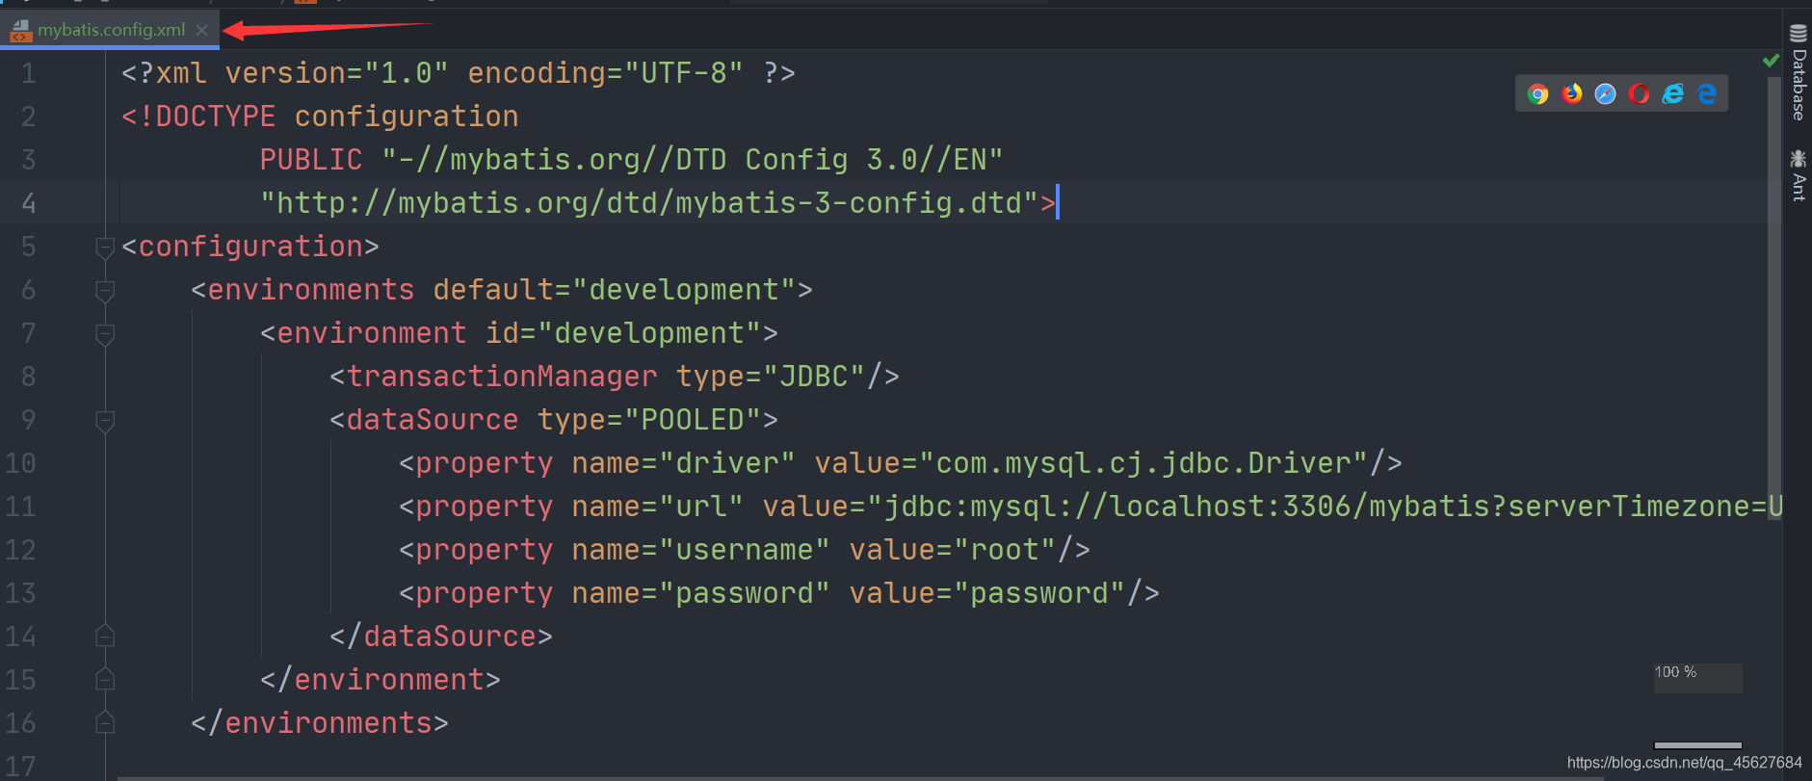Open the Database tool window
The image size is (1812, 781).
point(1798,73)
